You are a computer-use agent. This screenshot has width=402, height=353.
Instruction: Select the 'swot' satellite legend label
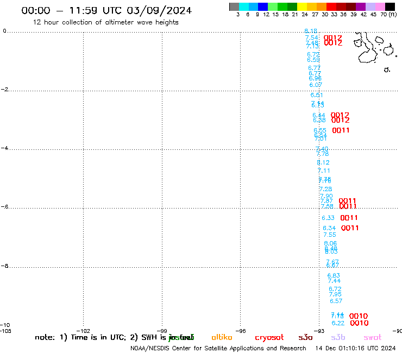click(373, 337)
